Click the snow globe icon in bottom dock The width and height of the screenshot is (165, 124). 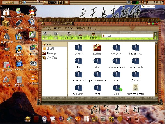pyautogui.click(x=44, y=119)
